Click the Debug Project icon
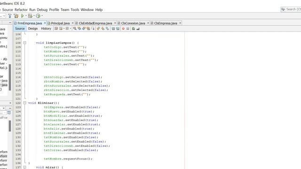This screenshot has height=169, width=301. [x=30, y=16]
